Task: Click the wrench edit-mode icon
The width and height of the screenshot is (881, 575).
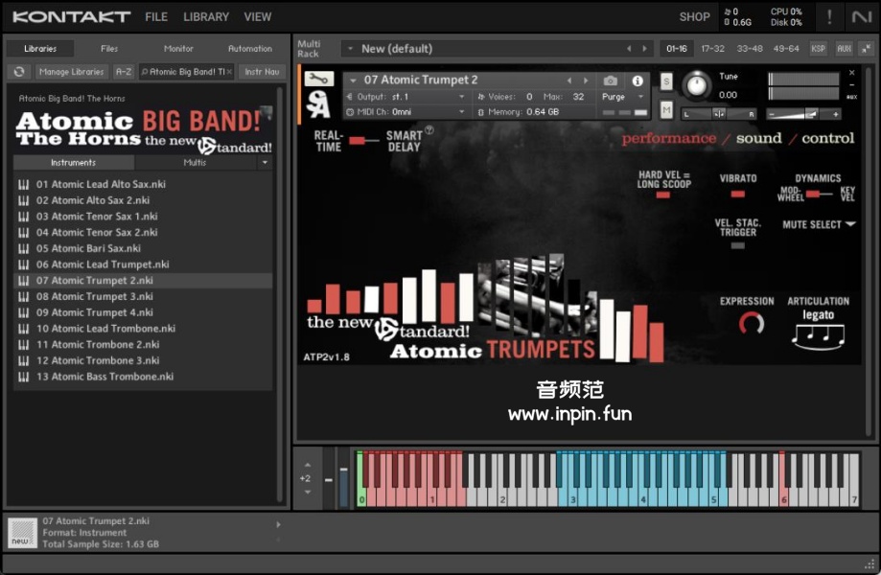Action: point(319,80)
